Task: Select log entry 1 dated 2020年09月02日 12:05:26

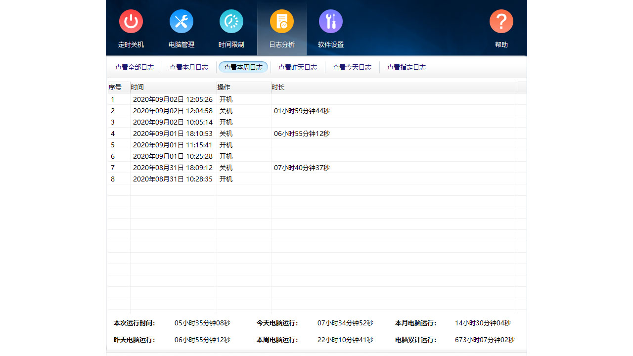Action: pyautogui.click(x=198, y=99)
